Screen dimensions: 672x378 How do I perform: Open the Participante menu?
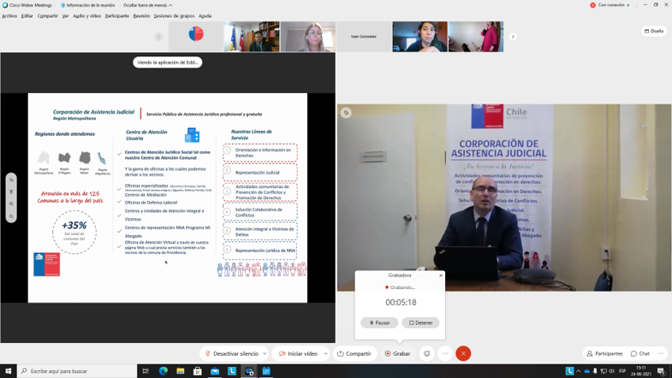click(117, 16)
